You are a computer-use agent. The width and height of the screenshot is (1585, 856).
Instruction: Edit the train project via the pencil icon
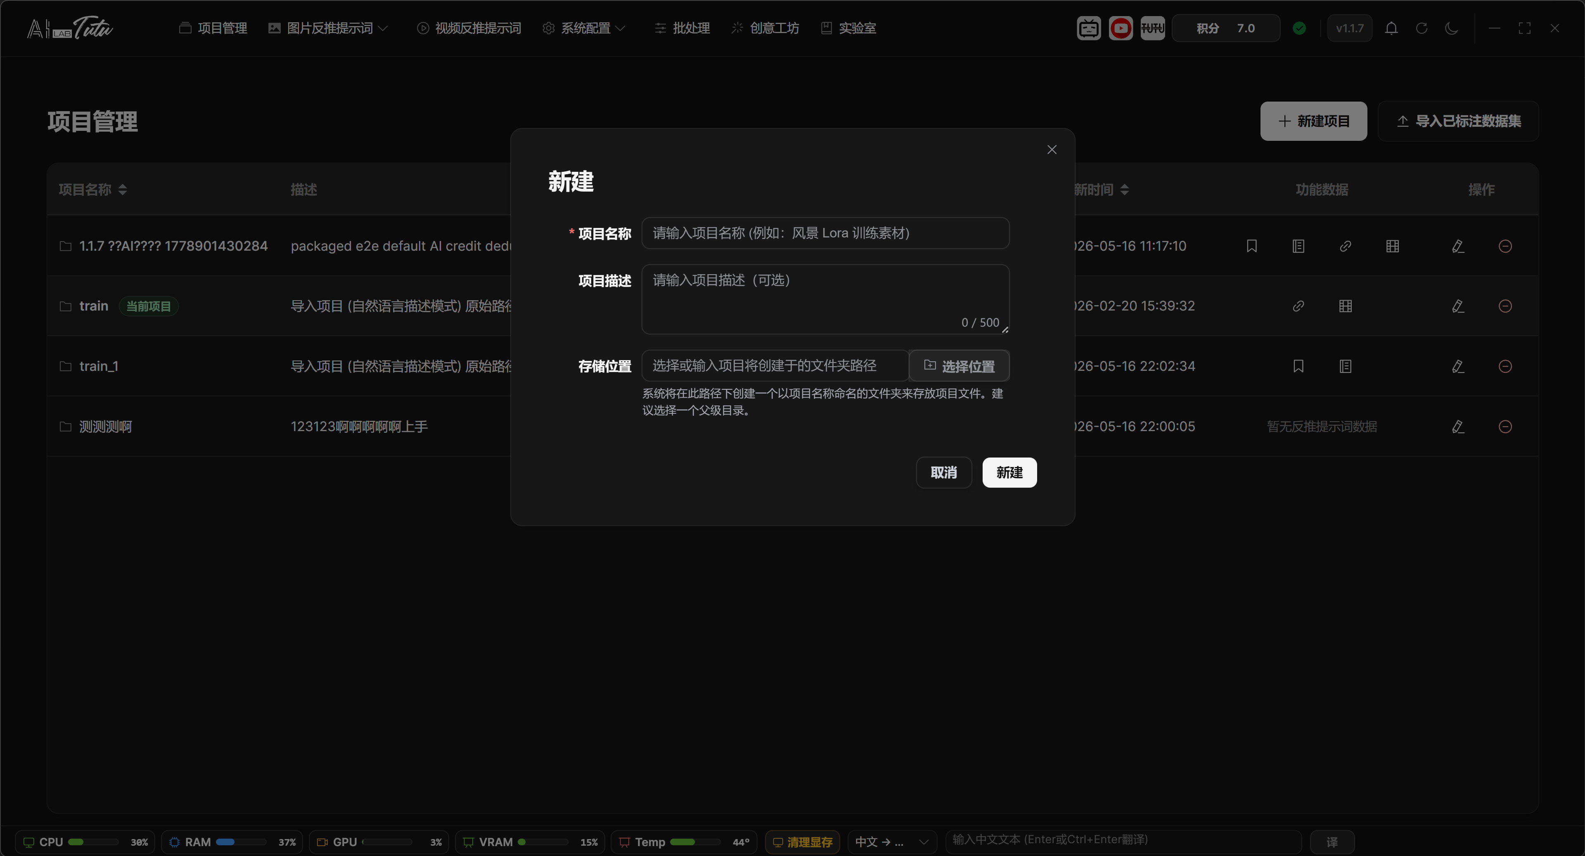coord(1458,306)
